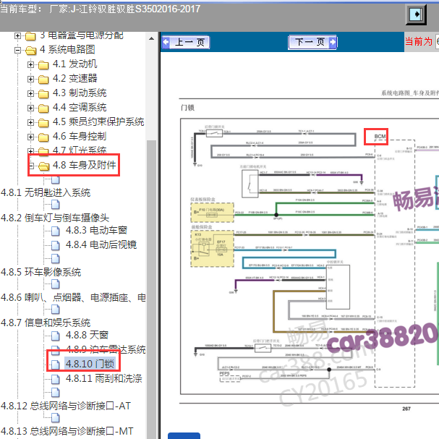
Task: Click document icon above 4.8.12 总线网络-AT
Action: [56, 392]
